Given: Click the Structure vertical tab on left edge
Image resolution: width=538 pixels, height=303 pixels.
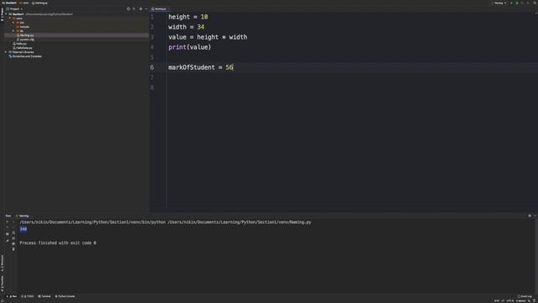Looking at the screenshot, I should 2,263.
